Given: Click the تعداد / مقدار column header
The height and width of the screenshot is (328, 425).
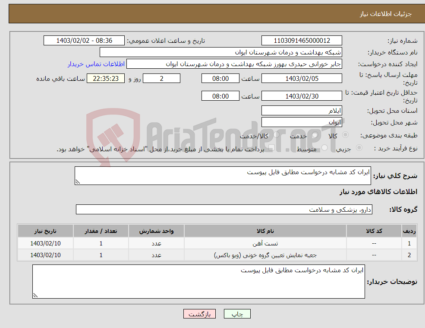Looking at the screenshot, I should [101, 231].
